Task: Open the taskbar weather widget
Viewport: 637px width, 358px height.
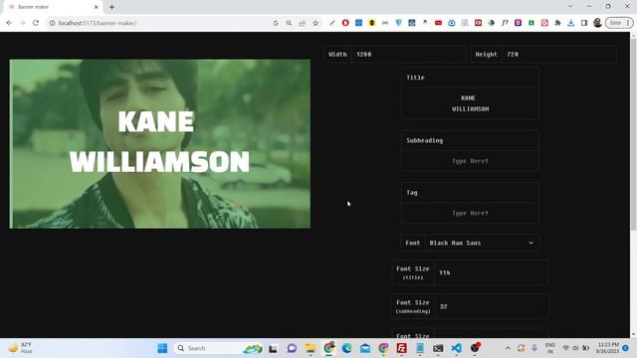Action: tap(20, 348)
